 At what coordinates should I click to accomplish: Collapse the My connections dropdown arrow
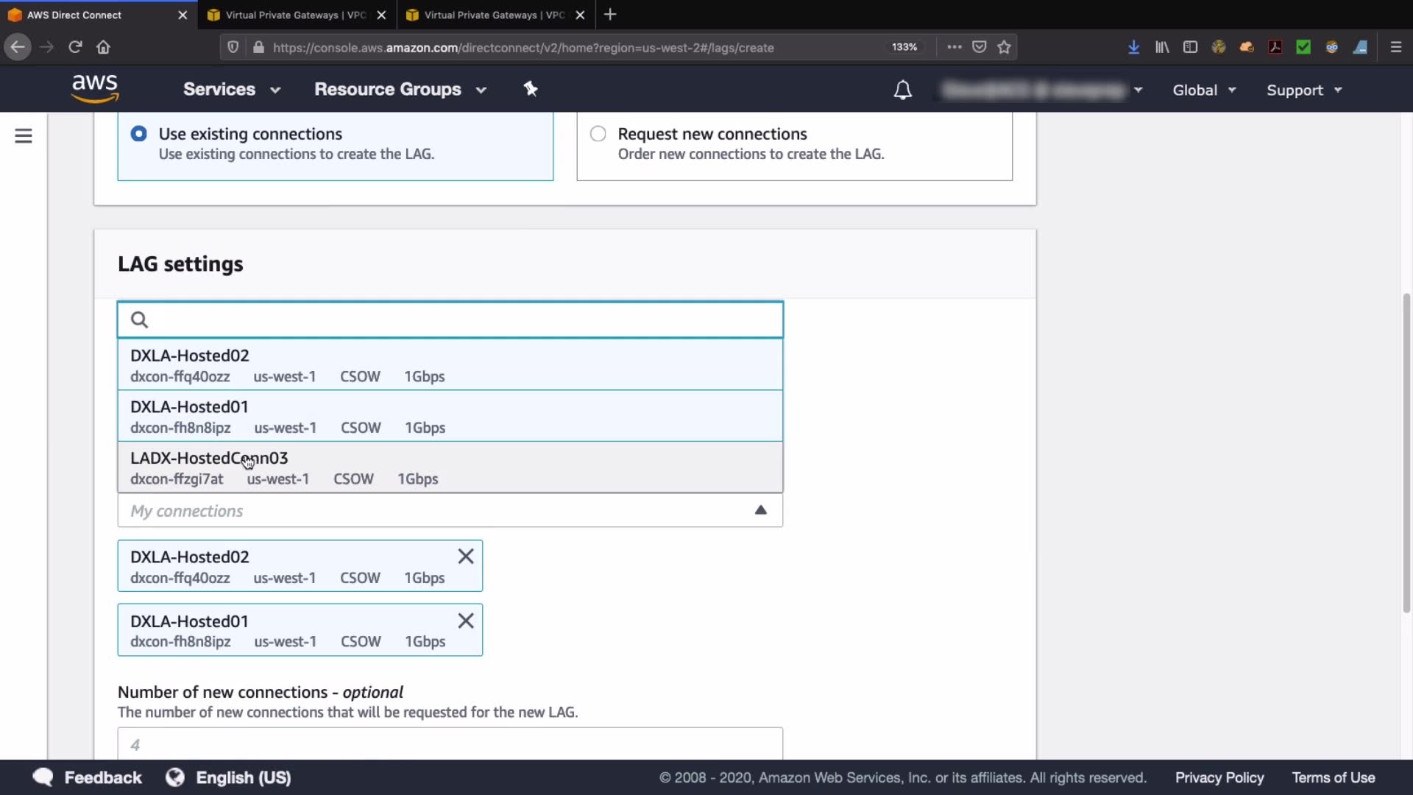[761, 510]
